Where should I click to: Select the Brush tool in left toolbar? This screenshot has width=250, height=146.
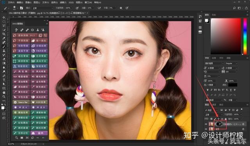(4, 47)
